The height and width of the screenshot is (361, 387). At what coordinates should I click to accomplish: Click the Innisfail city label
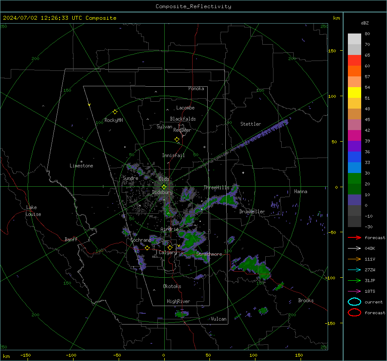(173, 155)
